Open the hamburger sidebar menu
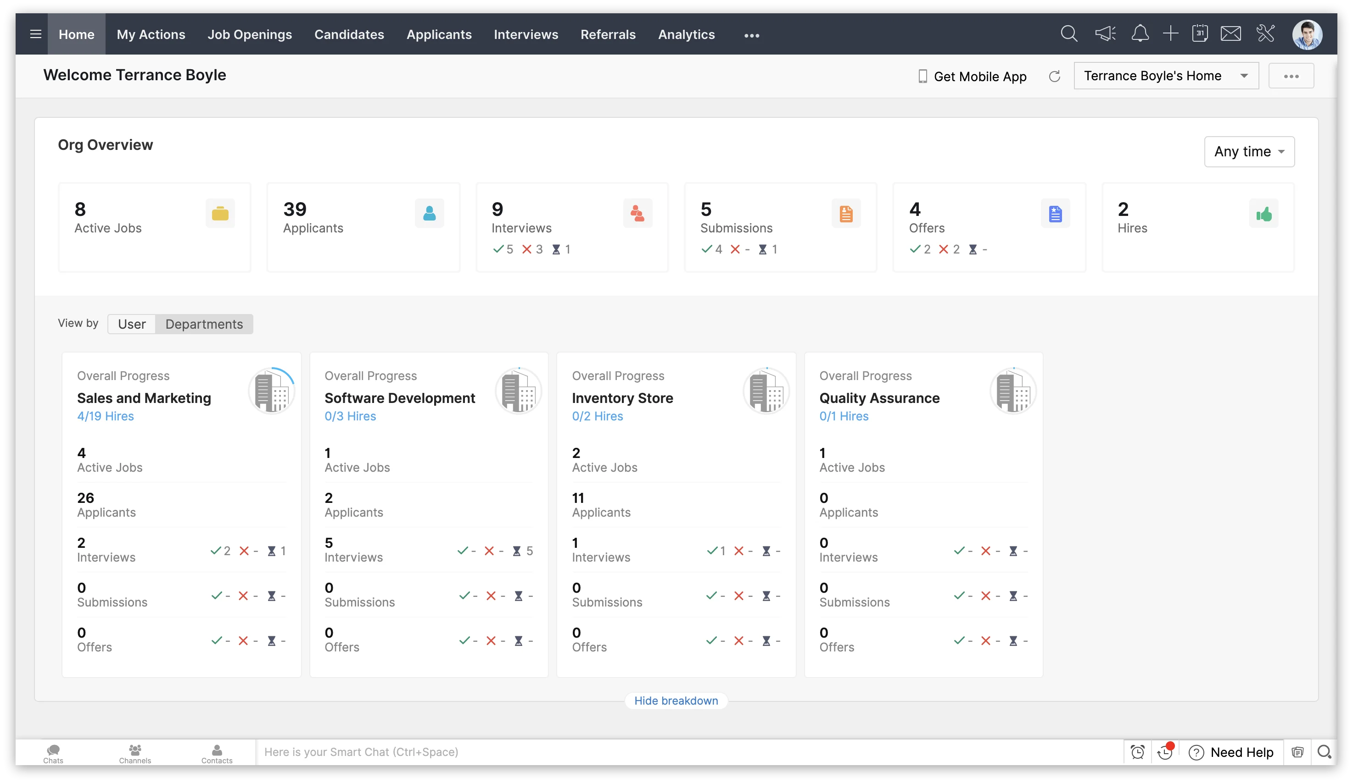1353x783 pixels. tap(35, 34)
